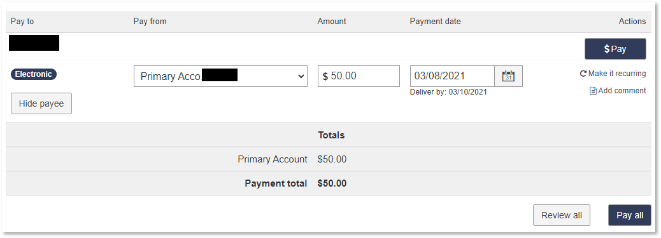Click the Pay to column header
Screen dimensions: 661x238
[x=22, y=22]
